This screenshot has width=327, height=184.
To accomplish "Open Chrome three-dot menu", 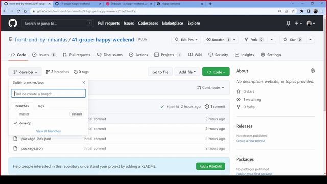I will pyautogui.click(x=322, y=11).
